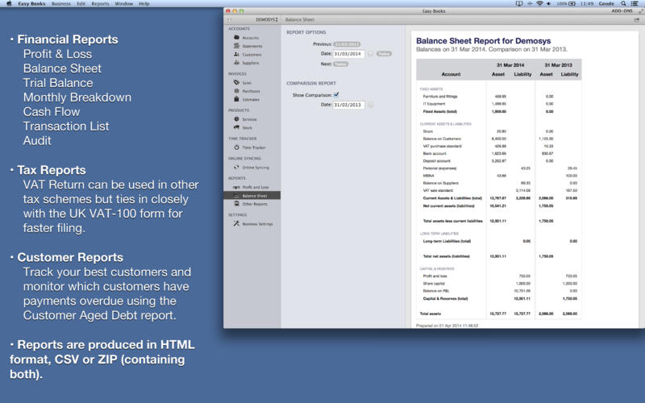Viewport: 645px width, 403px height.
Task: Click the ADD-ONS button
Action: click(x=622, y=11)
